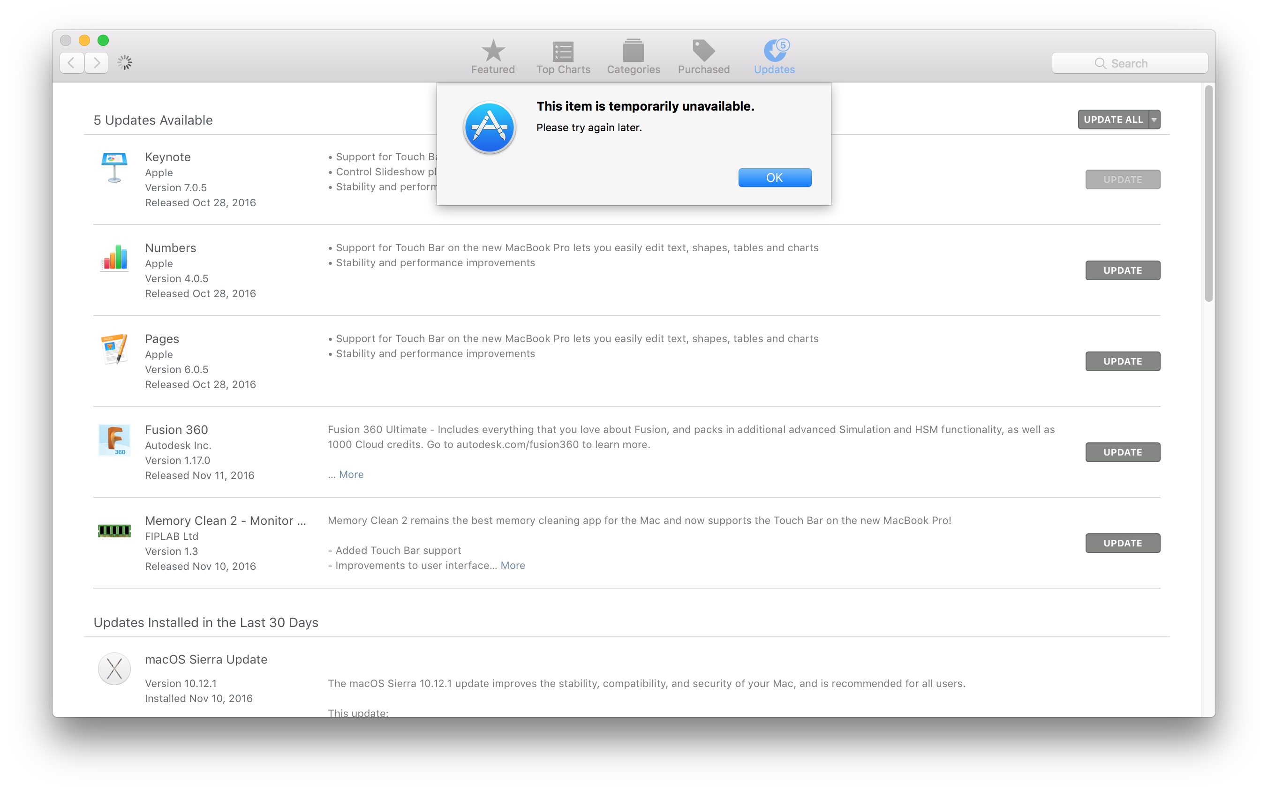Expand the Memory Clean 2 More details link

pyautogui.click(x=513, y=565)
